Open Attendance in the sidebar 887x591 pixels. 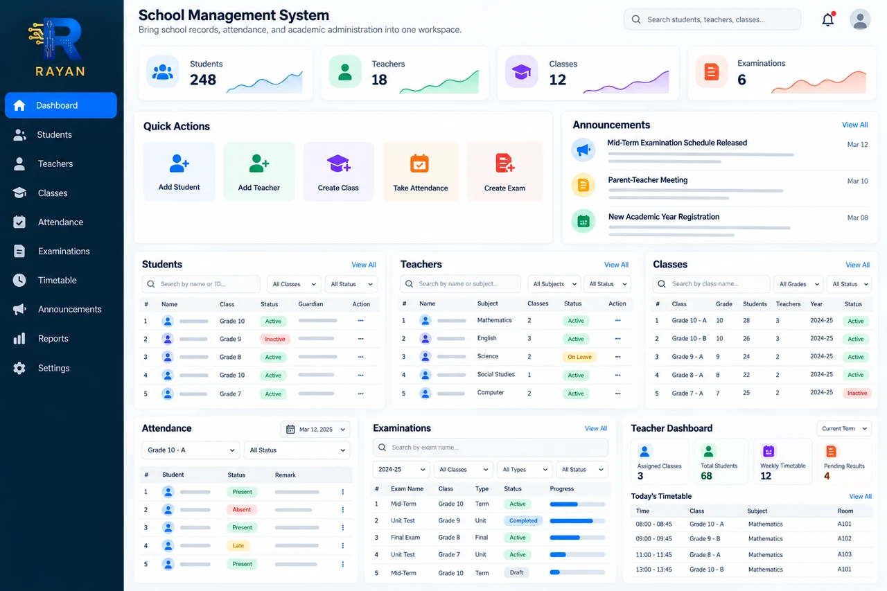pos(61,222)
